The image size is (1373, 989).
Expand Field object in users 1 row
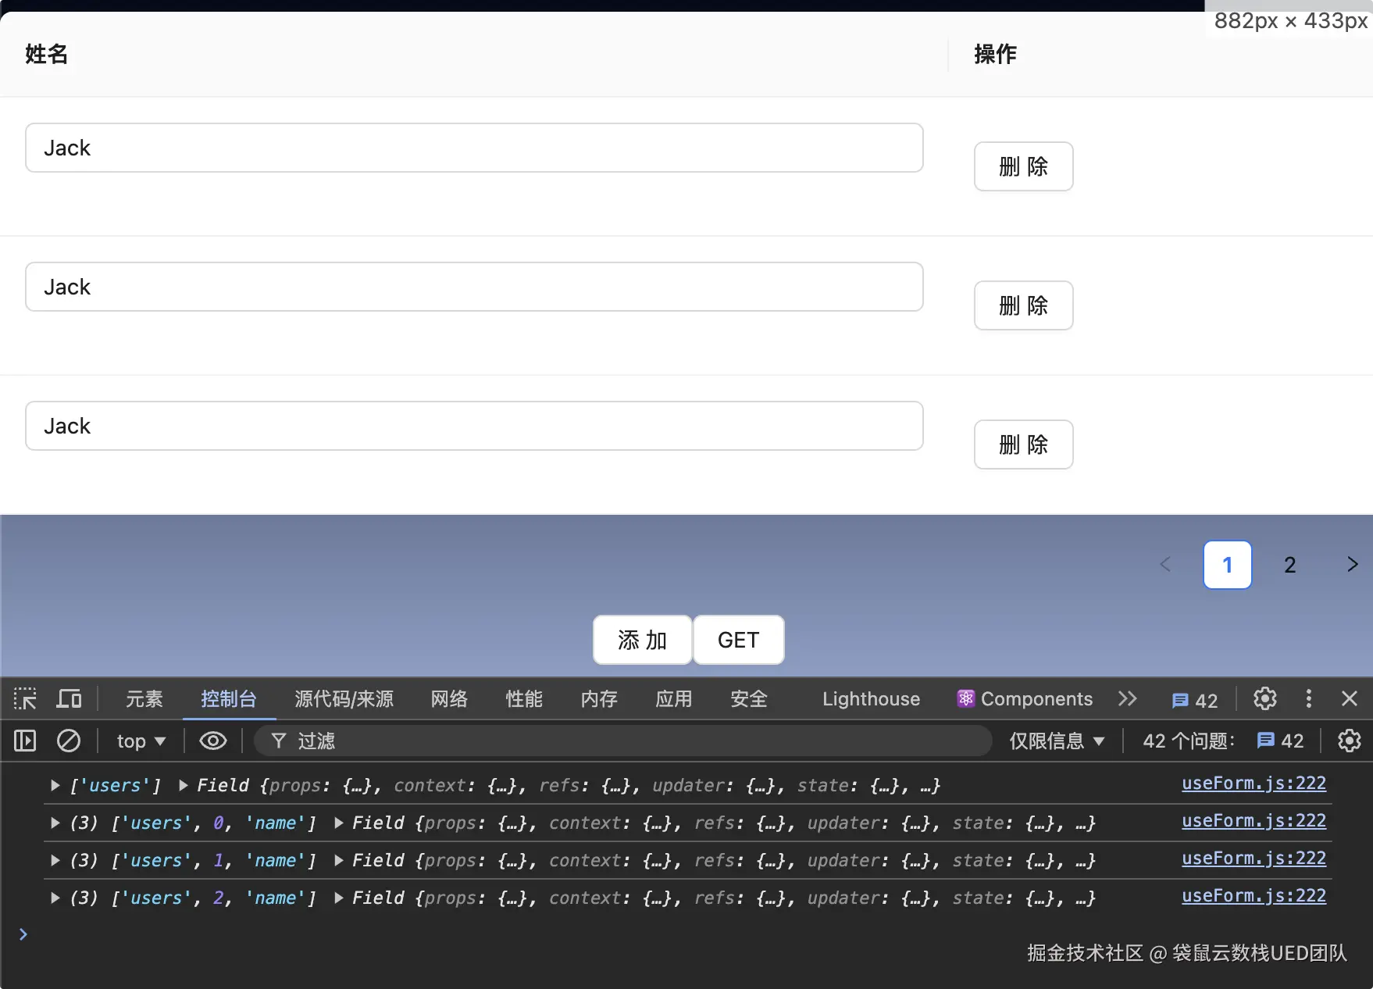pyautogui.click(x=339, y=860)
